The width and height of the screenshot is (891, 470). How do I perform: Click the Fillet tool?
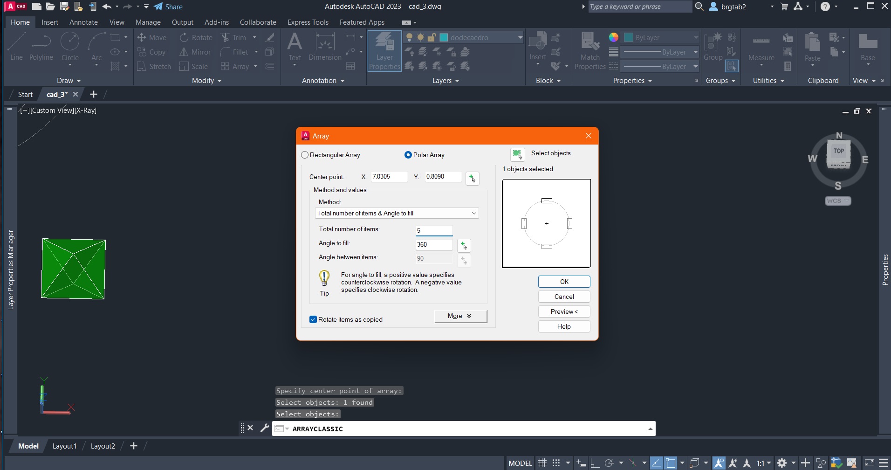234,52
